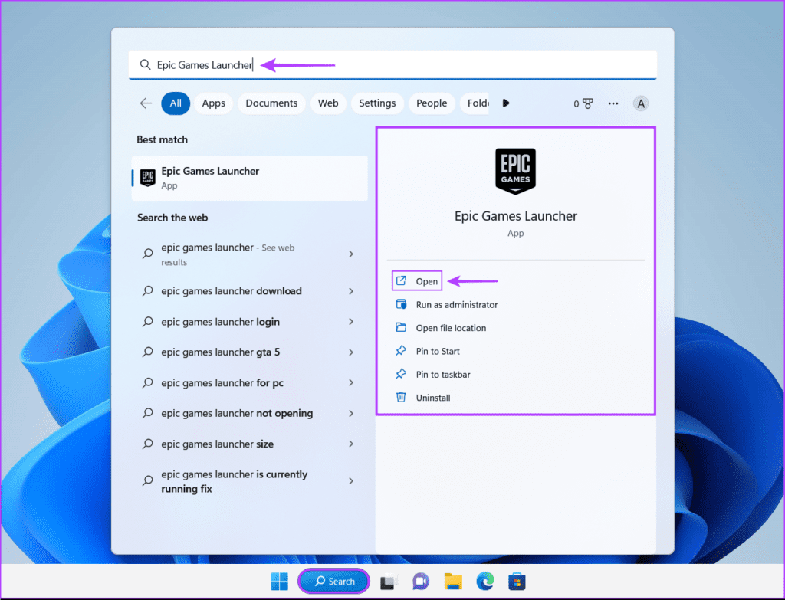
Task: Click the taskbar Search button
Action: (334, 581)
